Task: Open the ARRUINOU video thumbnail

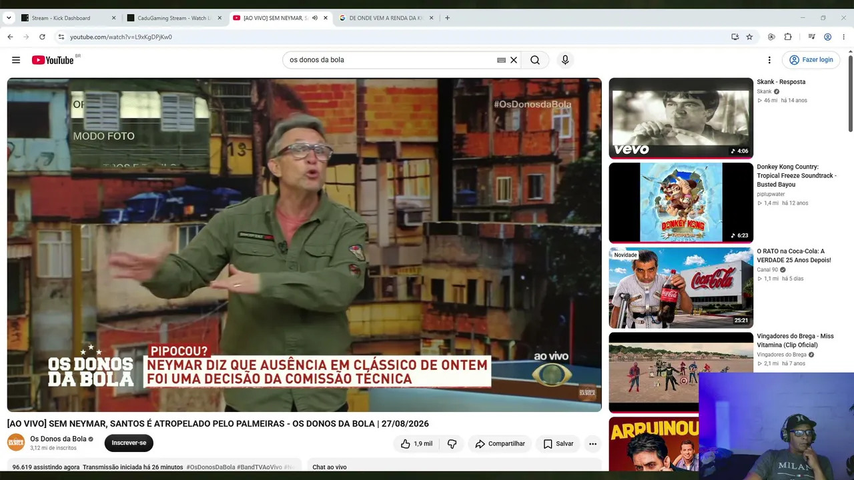Action: pos(653,444)
